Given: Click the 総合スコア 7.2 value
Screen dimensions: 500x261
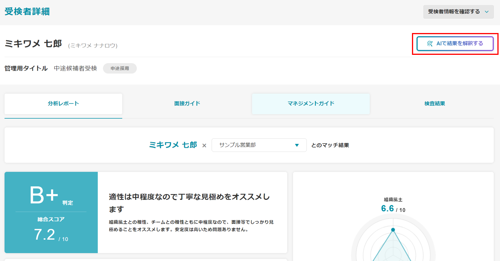Looking at the screenshot, I should (45, 235).
